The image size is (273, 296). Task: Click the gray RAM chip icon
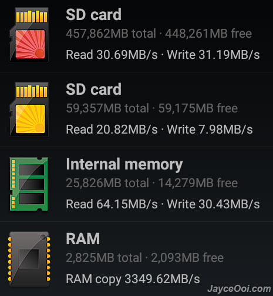[29, 259]
